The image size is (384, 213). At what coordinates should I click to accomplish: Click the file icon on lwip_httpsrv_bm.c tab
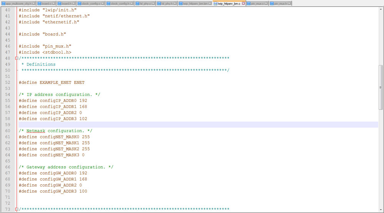coord(215,3)
